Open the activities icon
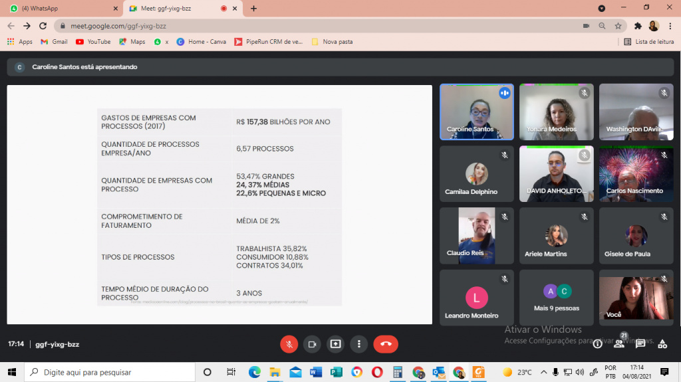 (662, 344)
